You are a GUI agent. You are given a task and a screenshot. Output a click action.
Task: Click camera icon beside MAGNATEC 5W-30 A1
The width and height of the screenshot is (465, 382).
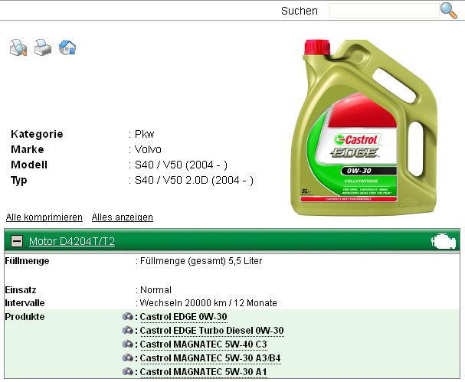pyautogui.click(x=128, y=371)
